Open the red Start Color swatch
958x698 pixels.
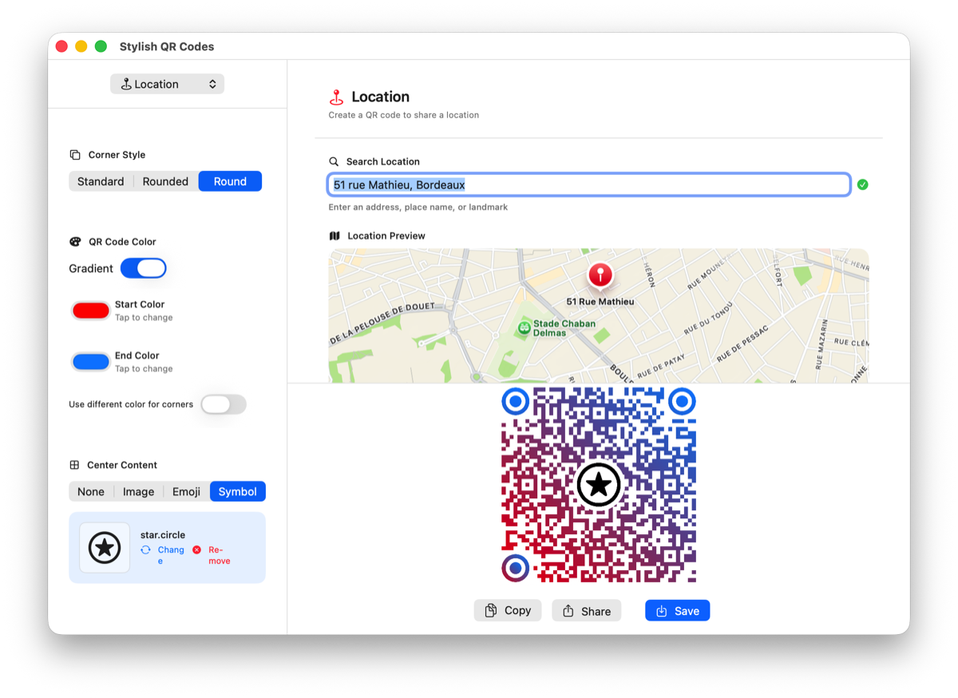[91, 311]
